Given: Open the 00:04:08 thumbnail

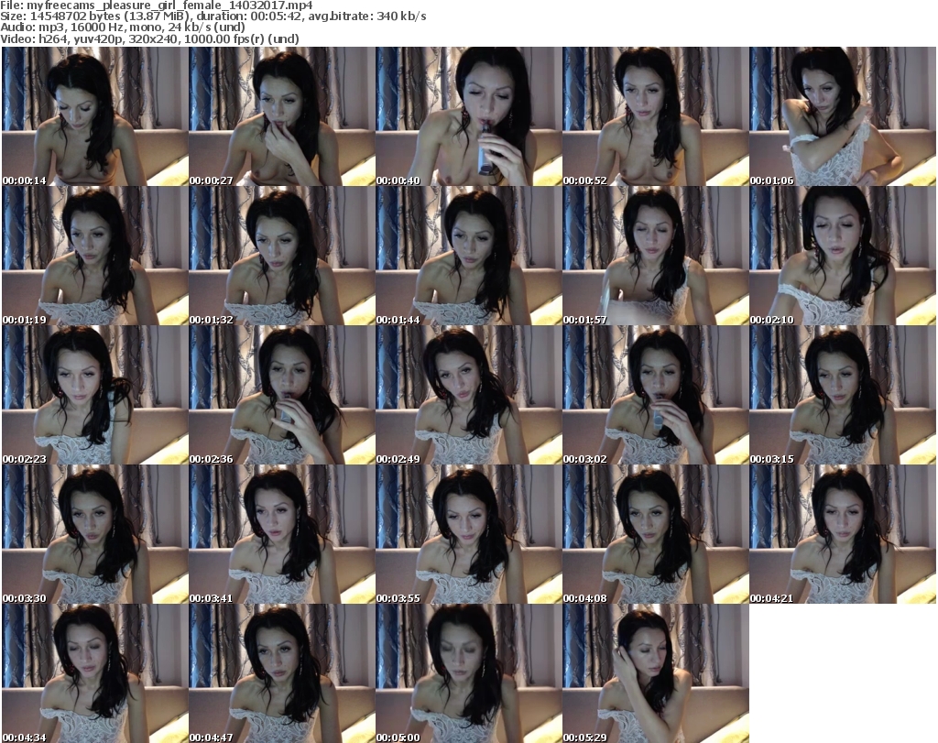Looking at the screenshot, I should tap(656, 534).
